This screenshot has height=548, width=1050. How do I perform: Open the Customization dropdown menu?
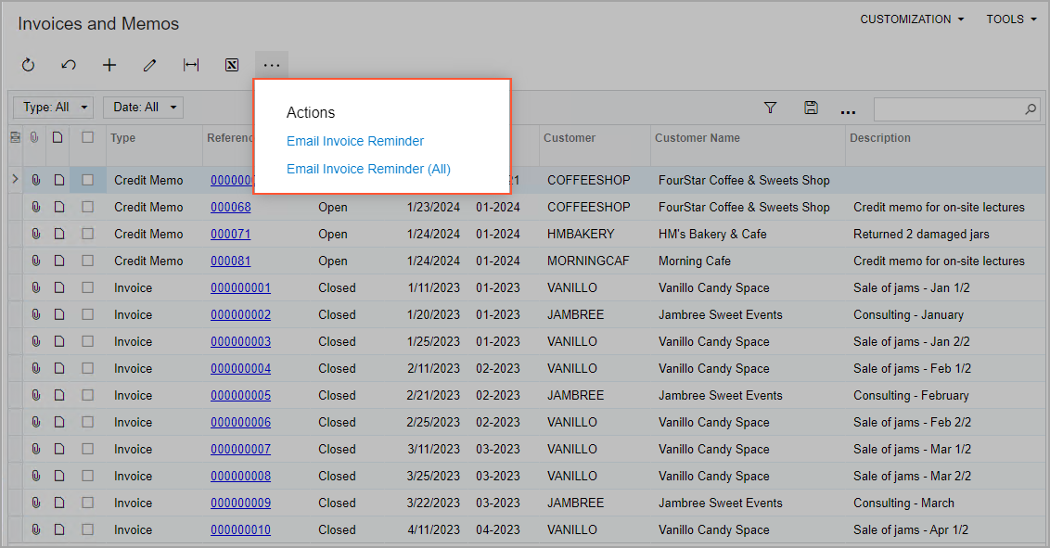[x=912, y=19]
